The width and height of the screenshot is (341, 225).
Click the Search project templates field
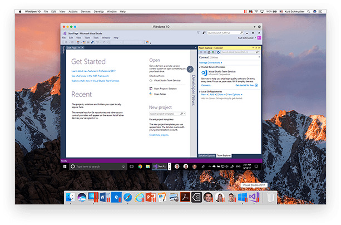point(167,114)
